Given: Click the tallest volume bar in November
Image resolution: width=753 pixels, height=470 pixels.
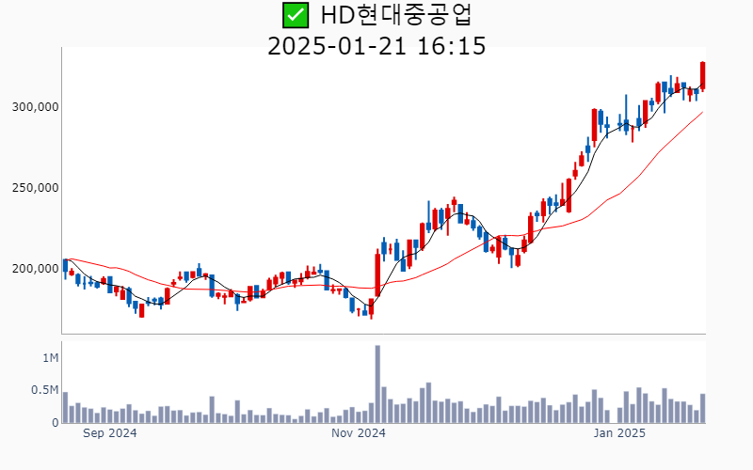Looking at the screenshot, I should (377, 384).
